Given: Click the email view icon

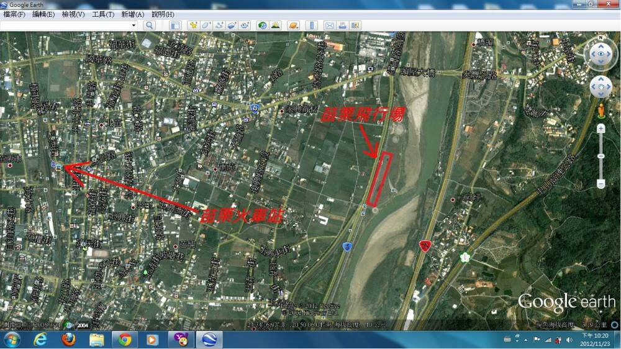Looking at the screenshot, I should [x=329, y=25].
